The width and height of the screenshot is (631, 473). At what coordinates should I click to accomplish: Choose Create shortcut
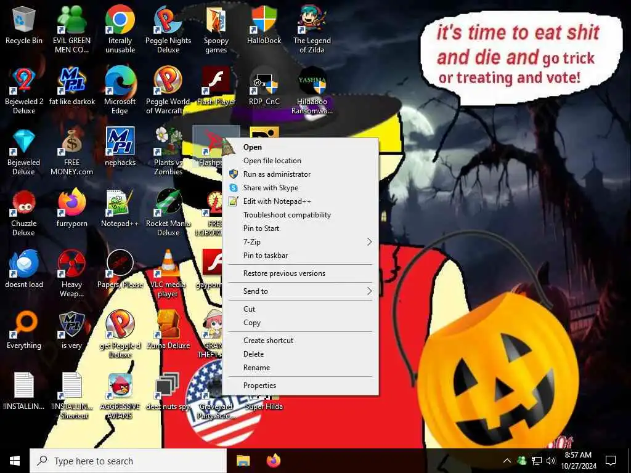[300, 340]
